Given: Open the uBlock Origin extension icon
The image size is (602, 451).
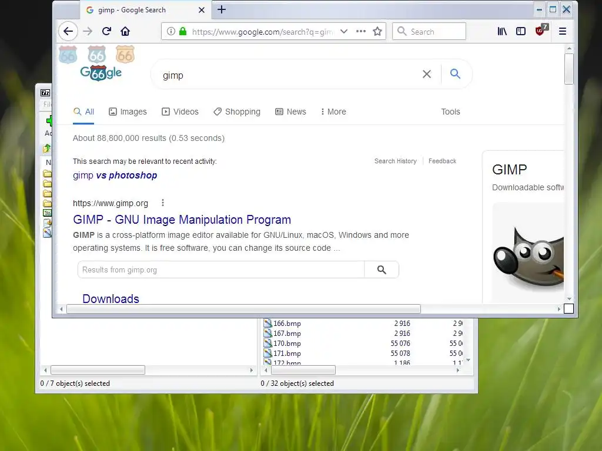Looking at the screenshot, I should coord(541,30).
